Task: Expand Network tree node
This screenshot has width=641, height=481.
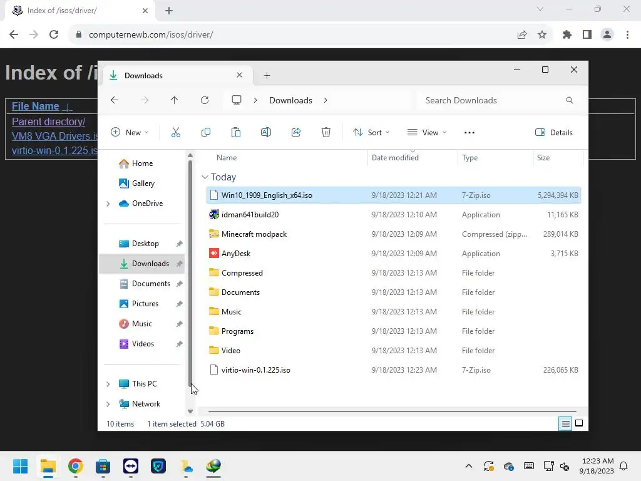Action: [x=108, y=404]
